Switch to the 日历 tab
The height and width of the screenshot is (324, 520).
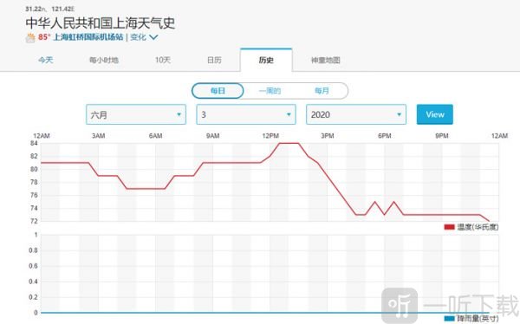[x=214, y=60]
